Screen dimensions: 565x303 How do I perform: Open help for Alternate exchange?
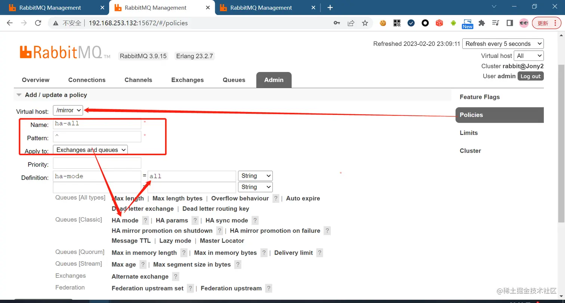click(176, 277)
